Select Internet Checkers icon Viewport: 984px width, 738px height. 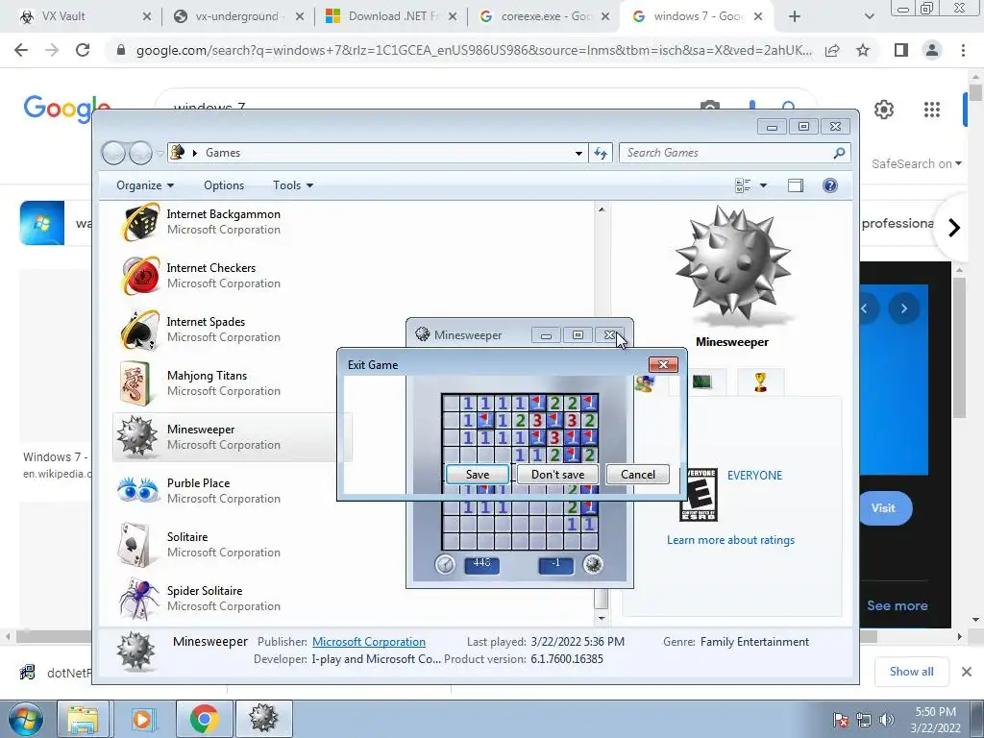pyautogui.click(x=139, y=276)
